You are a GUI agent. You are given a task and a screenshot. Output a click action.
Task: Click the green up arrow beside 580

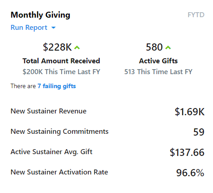(x=168, y=47)
